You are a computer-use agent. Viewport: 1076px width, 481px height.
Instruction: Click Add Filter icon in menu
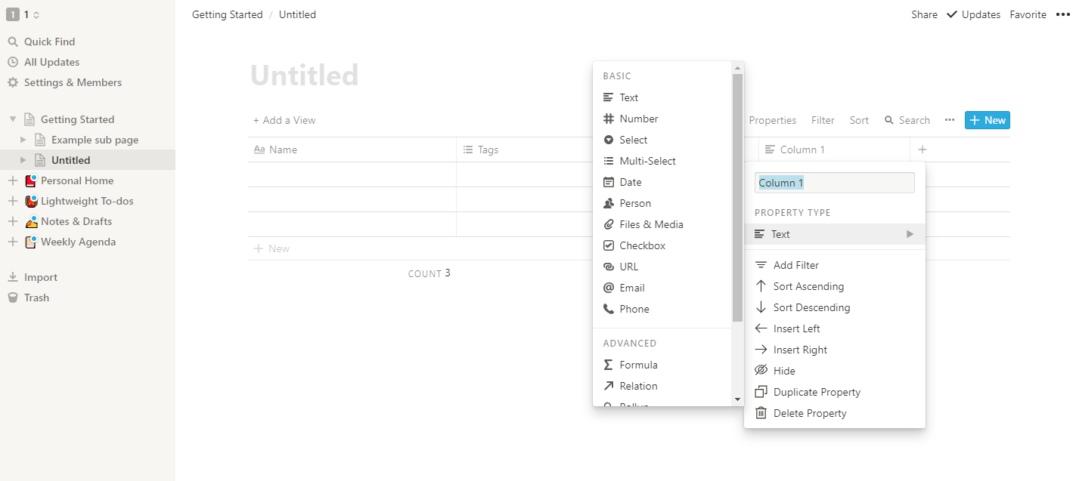click(x=761, y=265)
